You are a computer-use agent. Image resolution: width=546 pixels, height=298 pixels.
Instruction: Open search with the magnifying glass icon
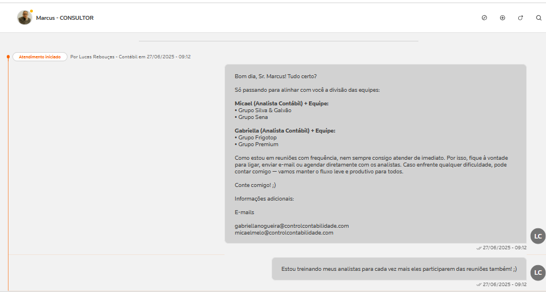pos(539,18)
